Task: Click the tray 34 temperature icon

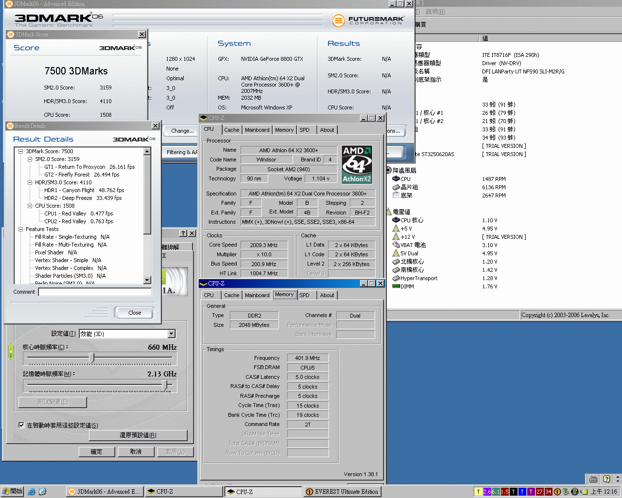Action: click(x=549, y=492)
